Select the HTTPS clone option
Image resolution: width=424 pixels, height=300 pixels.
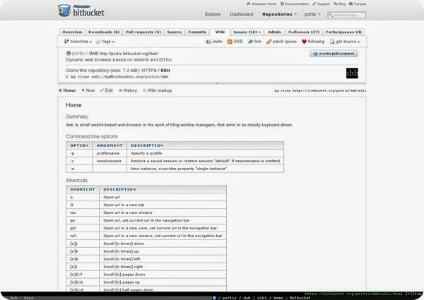click(x=148, y=71)
